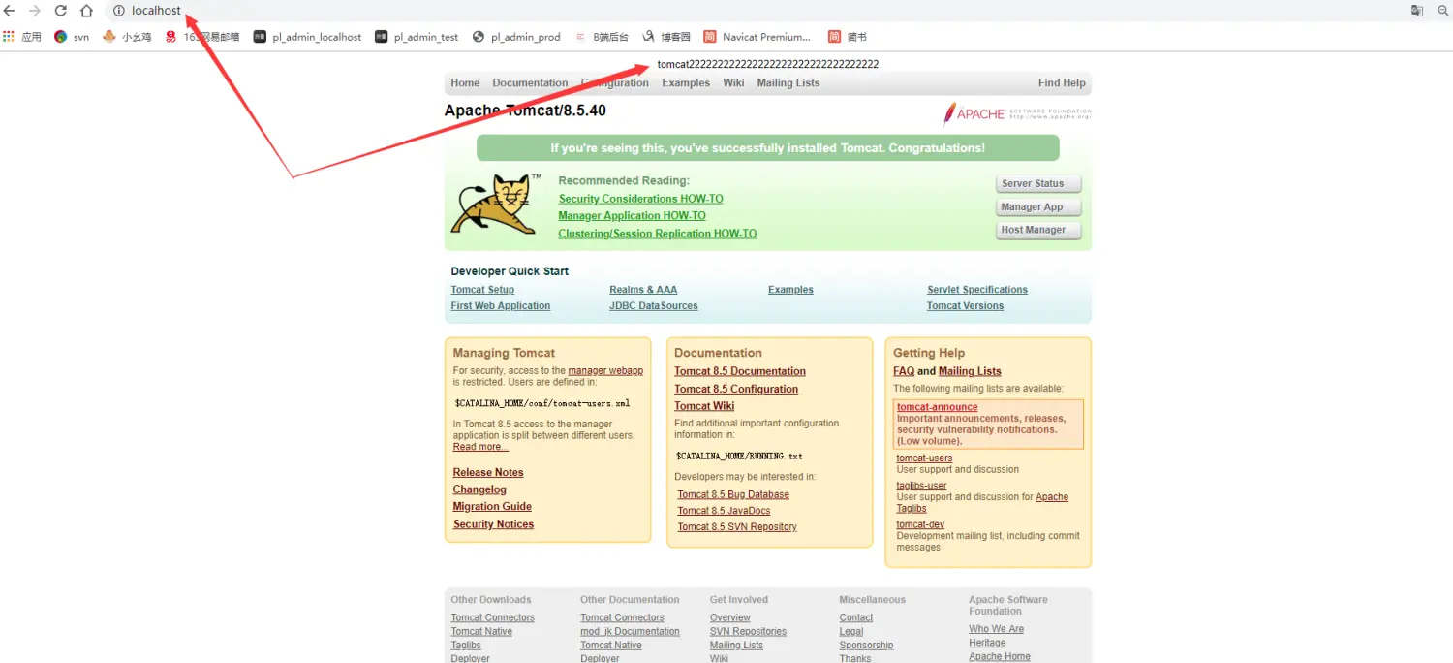The width and height of the screenshot is (1453, 663).
Task: Open the svn bookmark
Action: pos(72,37)
